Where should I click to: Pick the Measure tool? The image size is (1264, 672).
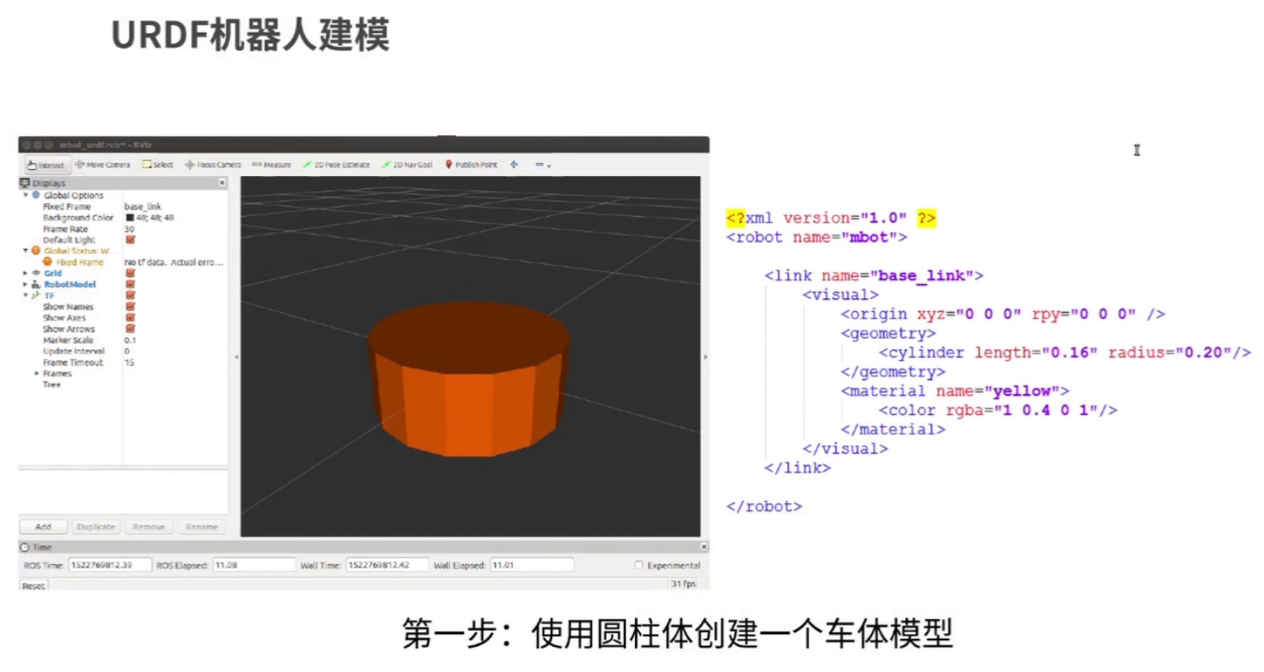tap(272, 164)
